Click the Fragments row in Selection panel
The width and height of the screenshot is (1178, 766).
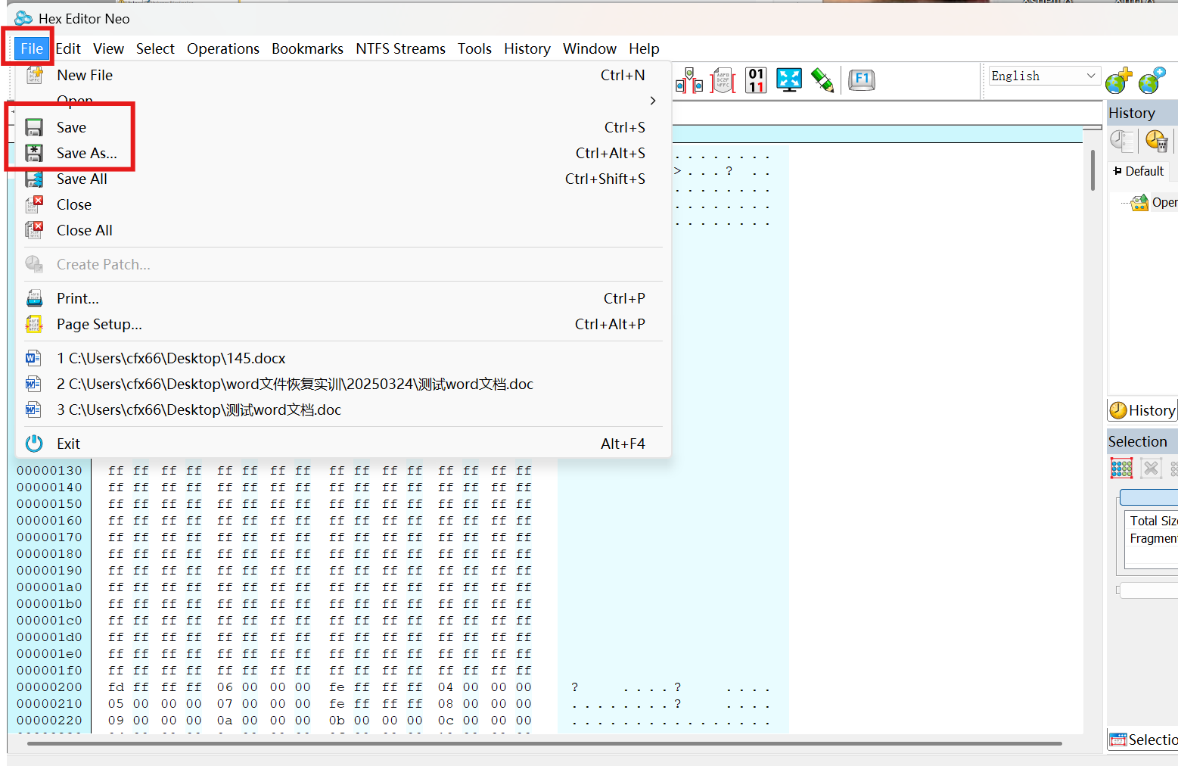coord(1153,538)
